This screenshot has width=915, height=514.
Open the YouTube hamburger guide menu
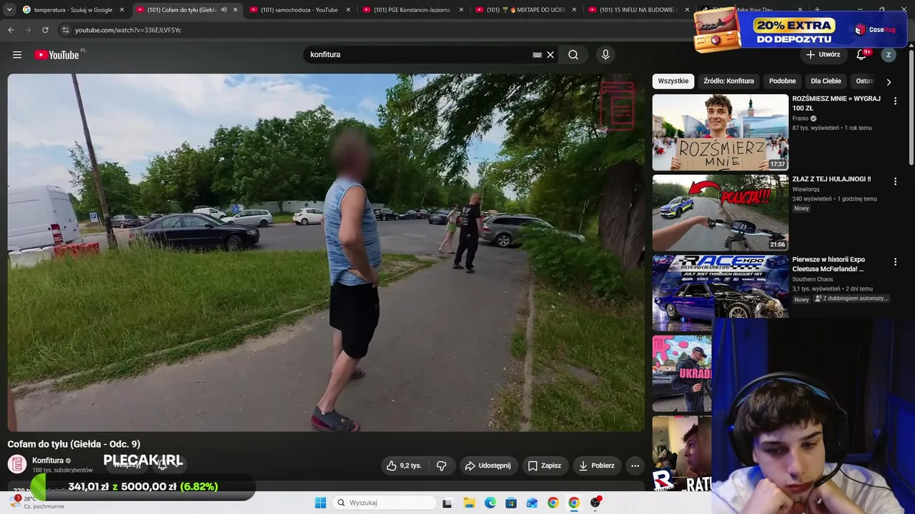pyautogui.click(x=17, y=55)
